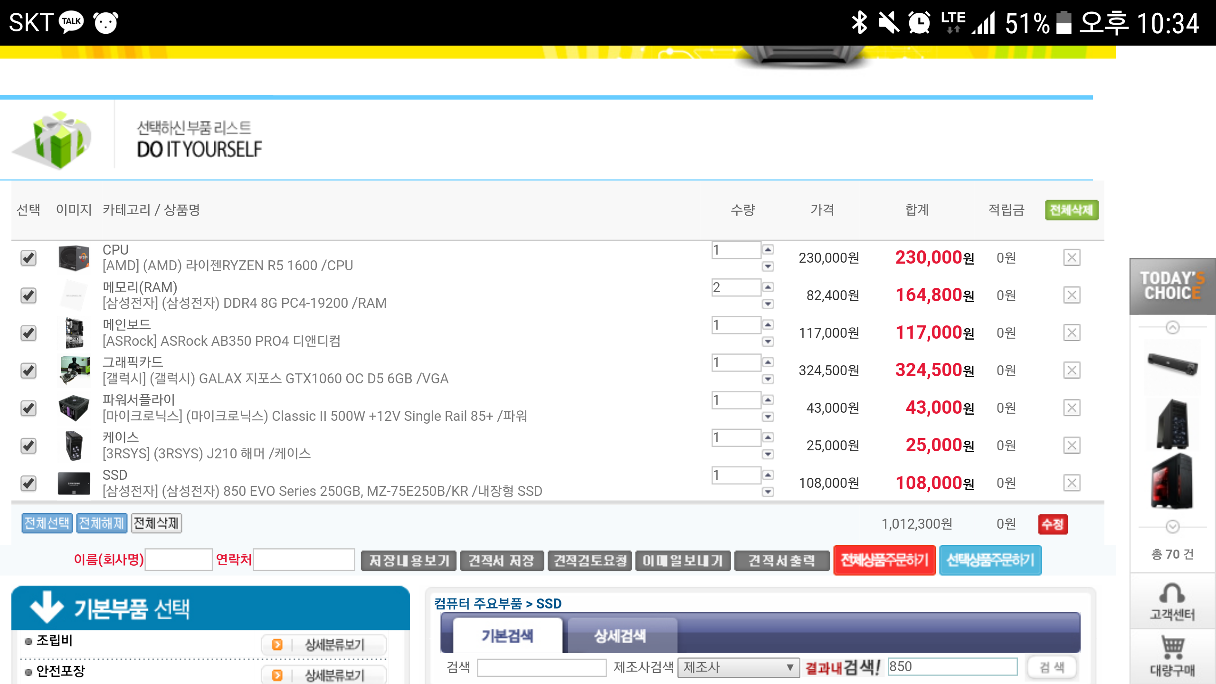This screenshot has height=684, width=1216.
Task: Open the 제조사 manufacturer dropdown
Action: pos(739,667)
